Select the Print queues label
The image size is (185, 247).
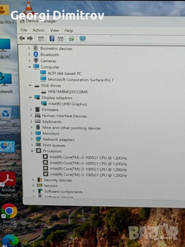point(54,145)
